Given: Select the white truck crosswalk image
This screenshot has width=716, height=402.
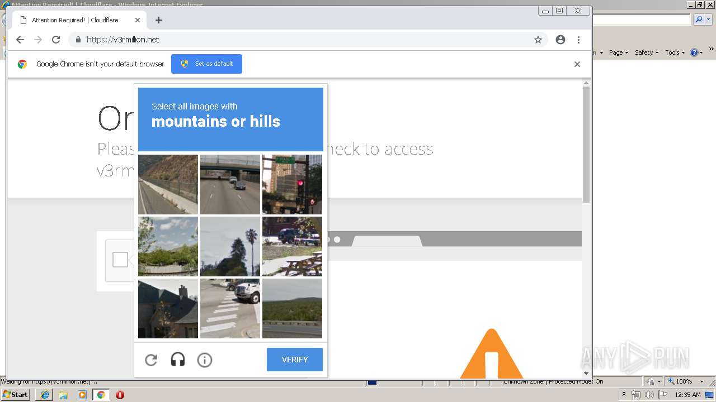Looking at the screenshot, I should click(230, 308).
